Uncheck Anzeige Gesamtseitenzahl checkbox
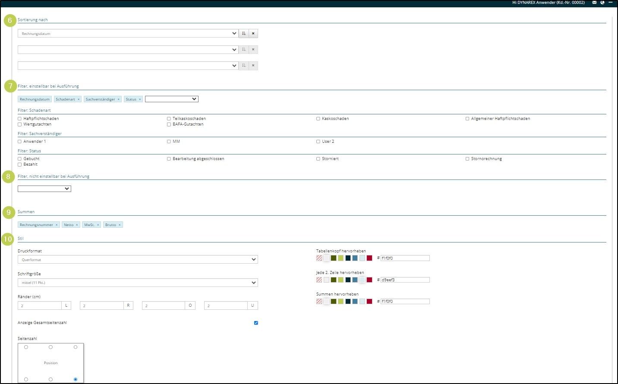The width and height of the screenshot is (618, 384). point(256,323)
